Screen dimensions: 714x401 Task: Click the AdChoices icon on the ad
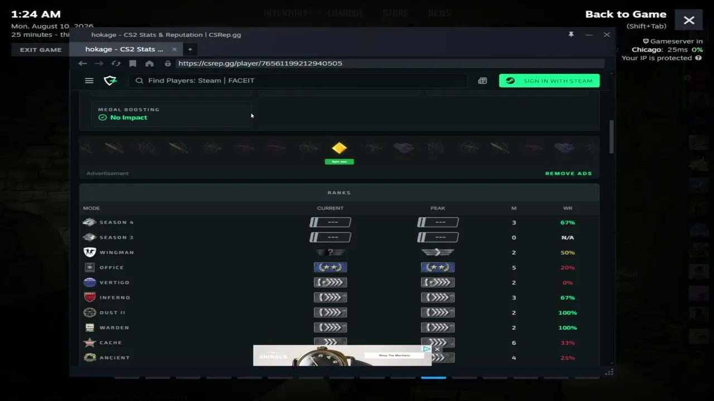tap(427, 349)
